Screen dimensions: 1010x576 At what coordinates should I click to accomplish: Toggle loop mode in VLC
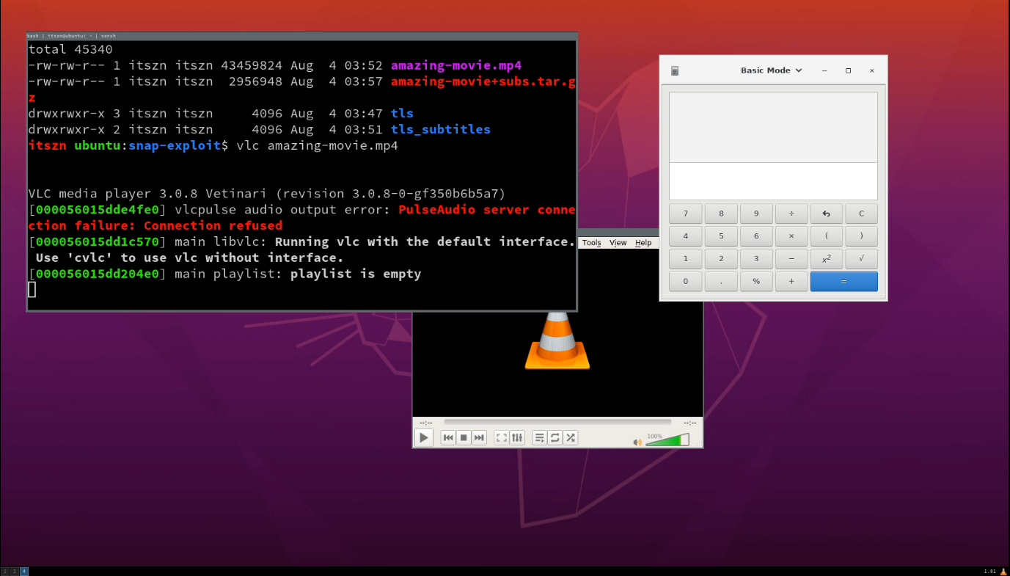(555, 438)
